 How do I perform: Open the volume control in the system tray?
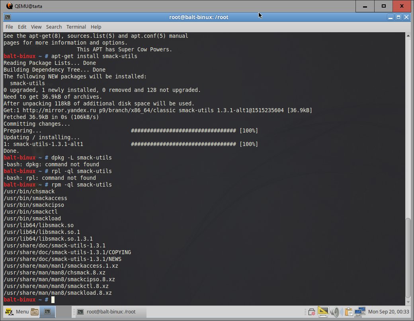tap(336, 311)
